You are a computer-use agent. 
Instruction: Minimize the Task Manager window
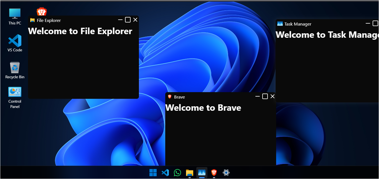click(x=368, y=23)
